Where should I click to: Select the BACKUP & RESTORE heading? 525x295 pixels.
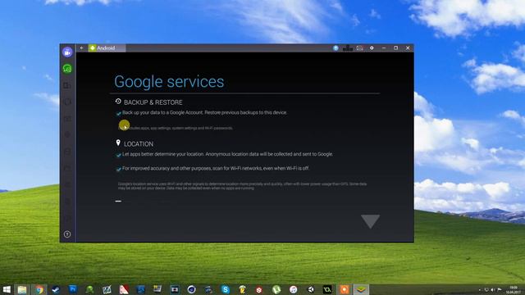click(153, 102)
